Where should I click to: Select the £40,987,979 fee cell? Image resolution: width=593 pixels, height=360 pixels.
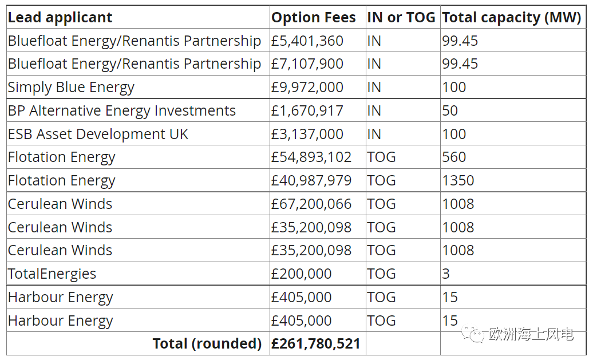click(x=311, y=180)
